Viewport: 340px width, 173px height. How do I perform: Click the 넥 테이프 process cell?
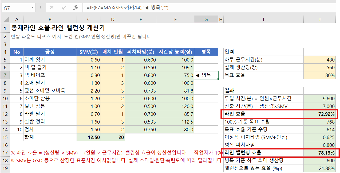pyautogui.click(x=50, y=75)
